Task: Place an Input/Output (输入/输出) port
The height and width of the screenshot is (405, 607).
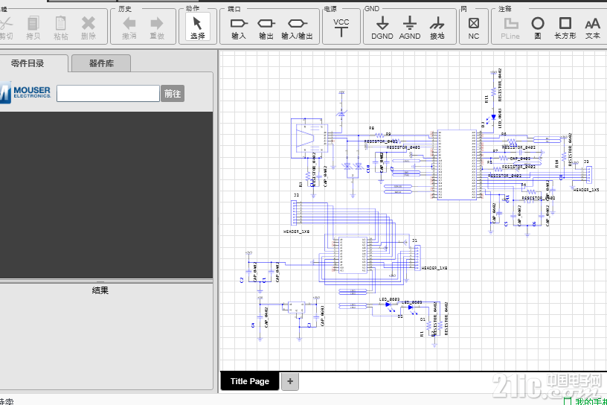Action: coord(297,28)
